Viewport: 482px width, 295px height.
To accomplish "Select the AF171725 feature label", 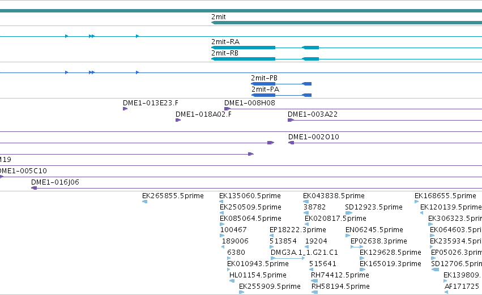I will pyautogui.click(x=462, y=287).
